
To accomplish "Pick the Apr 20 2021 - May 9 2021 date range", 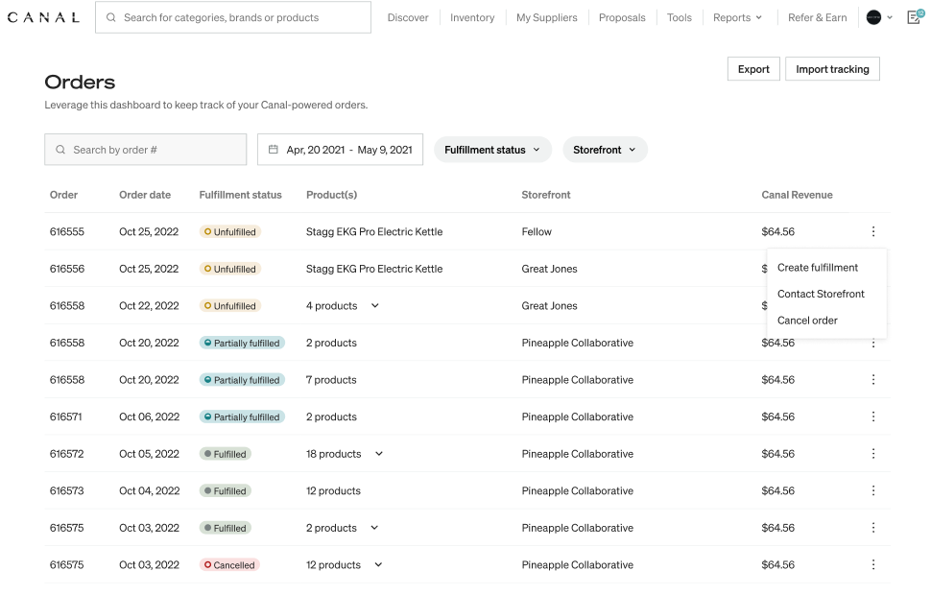I will 340,150.
